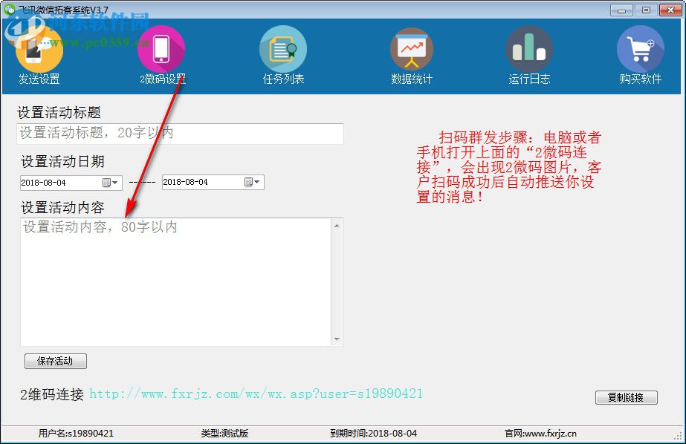Select the 运行日志 label
Screen dimensions: 686x444
529,79
